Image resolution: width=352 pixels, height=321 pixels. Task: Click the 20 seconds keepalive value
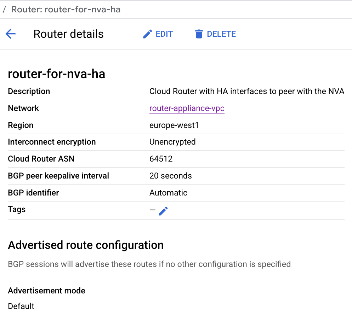coord(170,176)
